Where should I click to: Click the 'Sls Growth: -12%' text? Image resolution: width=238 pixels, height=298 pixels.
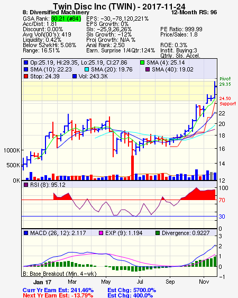(x=109, y=34)
